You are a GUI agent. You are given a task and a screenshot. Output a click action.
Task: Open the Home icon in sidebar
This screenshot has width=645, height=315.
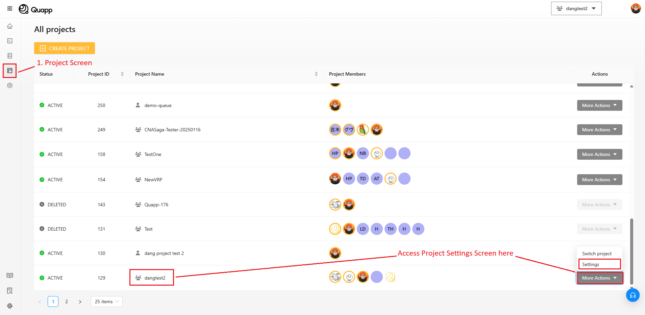10,26
